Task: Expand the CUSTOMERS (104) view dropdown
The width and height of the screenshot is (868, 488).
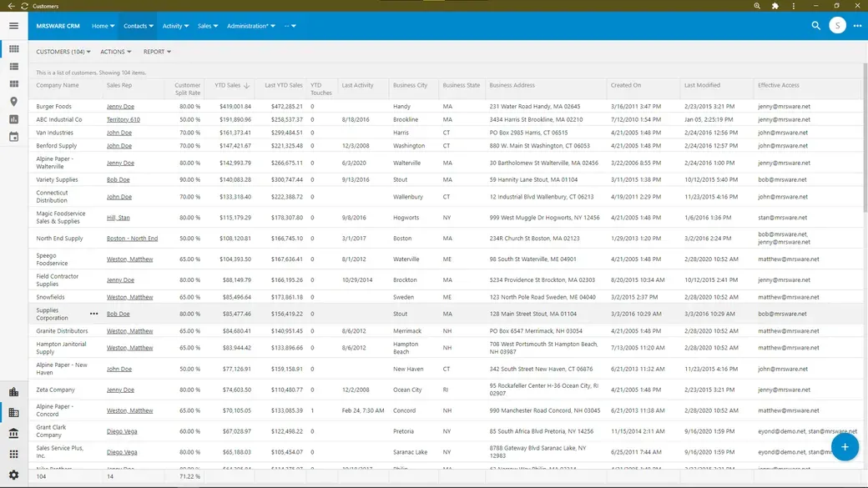Action: tap(63, 52)
